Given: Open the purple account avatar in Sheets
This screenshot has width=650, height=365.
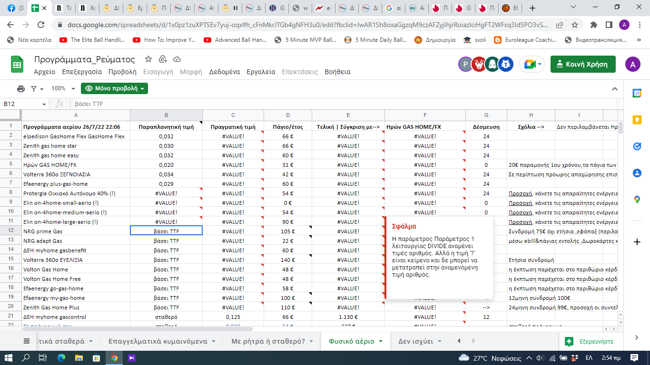Looking at the screenshot, I should click(632, 64).
